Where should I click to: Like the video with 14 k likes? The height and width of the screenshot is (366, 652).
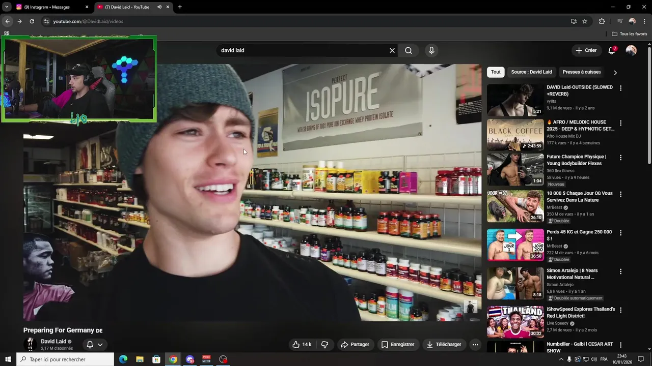302,345
